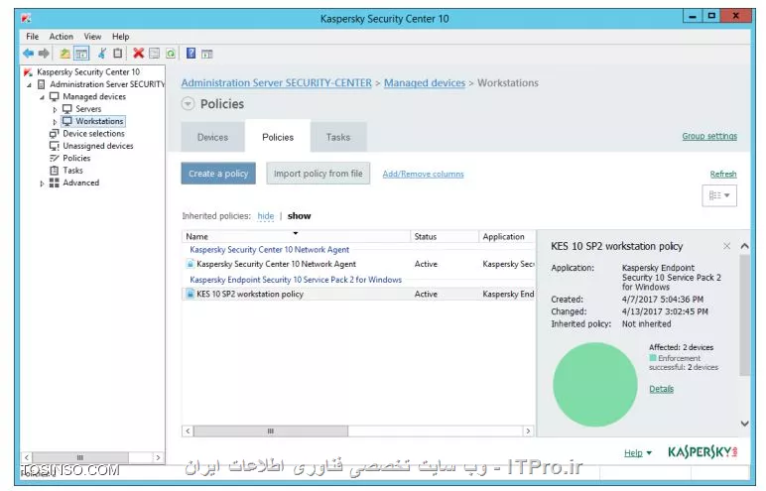Click the show/hide action pane icon

(x=207, y=54)
